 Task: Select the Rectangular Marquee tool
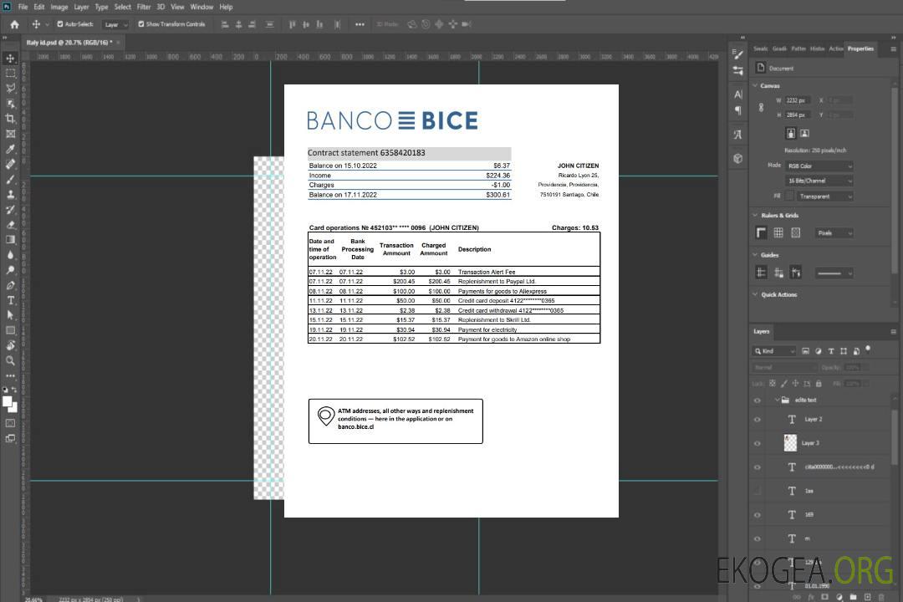click(10, 74)
